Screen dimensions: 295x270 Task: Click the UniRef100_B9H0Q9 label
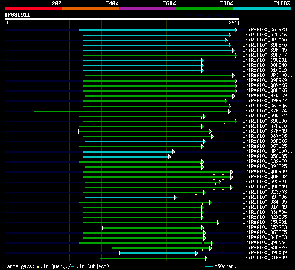pos(265,253)
